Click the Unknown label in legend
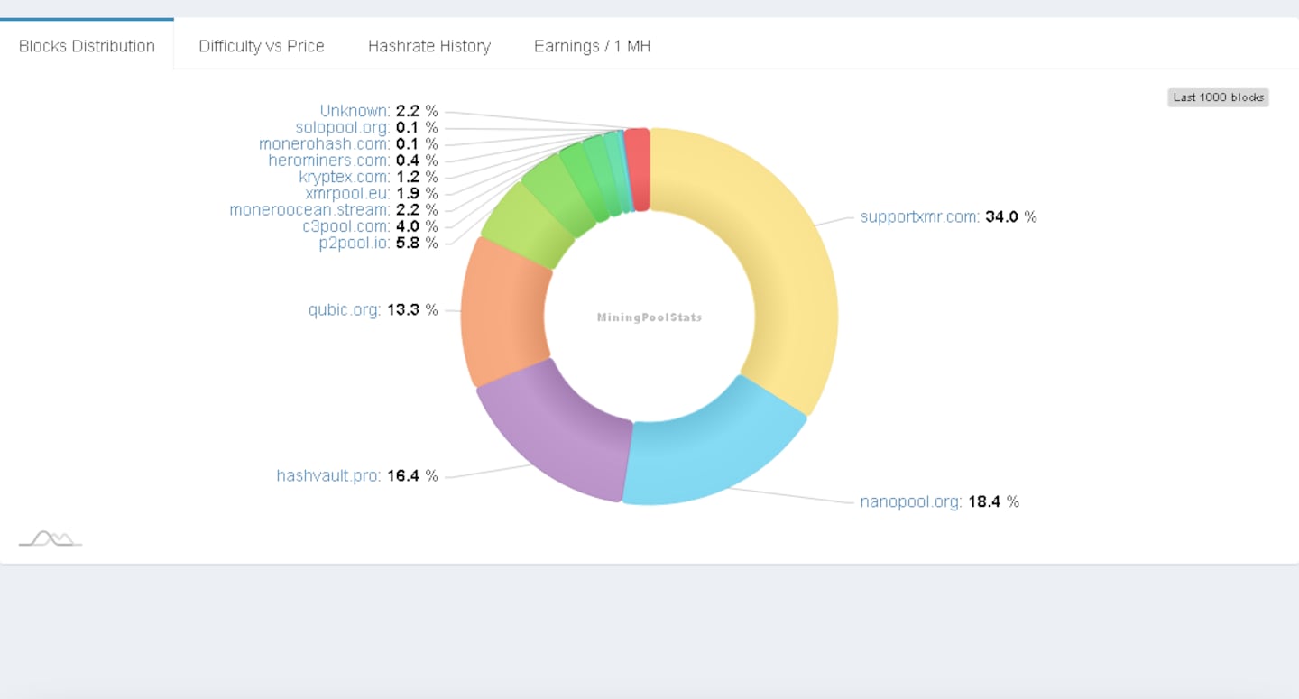1299x699 pixels. [355, 111]
